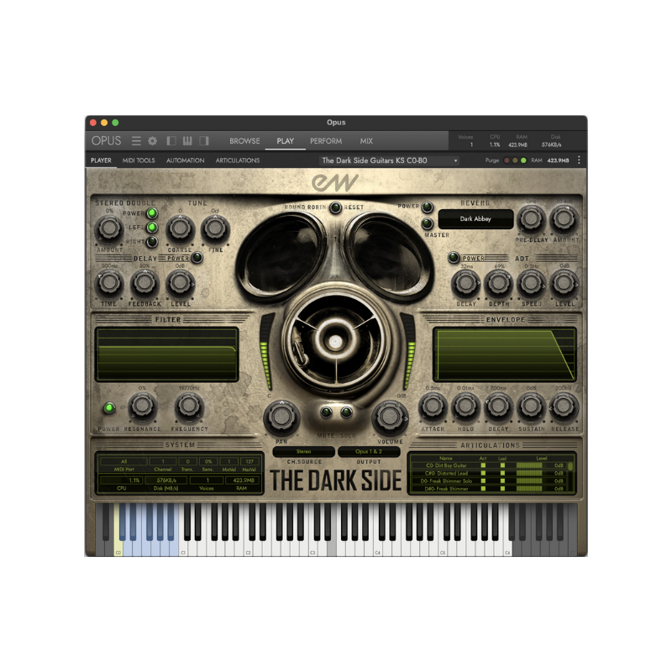Open the Opus main hamburger menu

136,141
